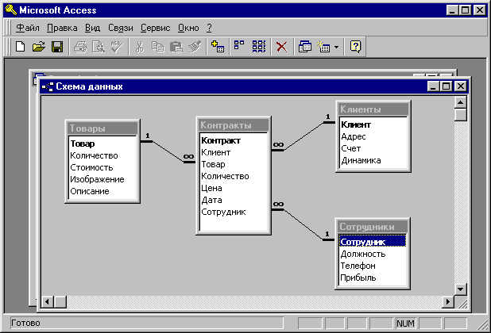The width and height of the screenshot is (491, 333).
Task: Click the Microsoft Access key icon in title bar
Action: pos(11,10)
